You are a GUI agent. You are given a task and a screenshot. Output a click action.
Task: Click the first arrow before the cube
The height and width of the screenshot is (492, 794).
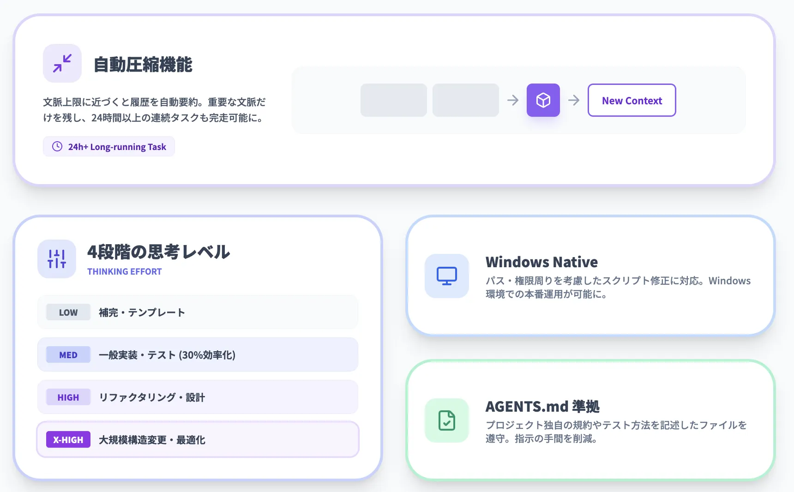(513, 100)
